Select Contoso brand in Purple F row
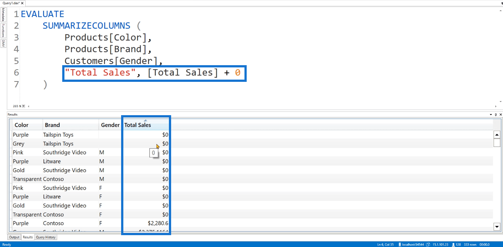The width and height of the screenshot is (503, 247). click(53, 223)
